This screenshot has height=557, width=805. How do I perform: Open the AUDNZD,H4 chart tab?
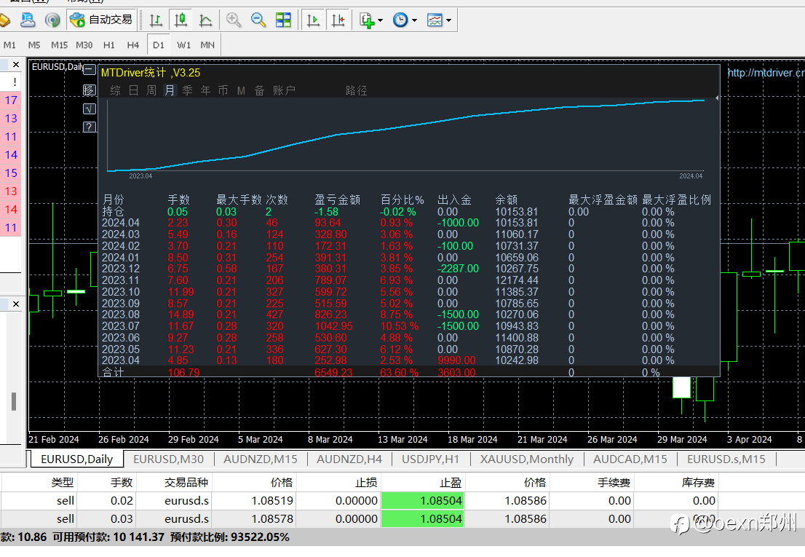click(349, 459)
